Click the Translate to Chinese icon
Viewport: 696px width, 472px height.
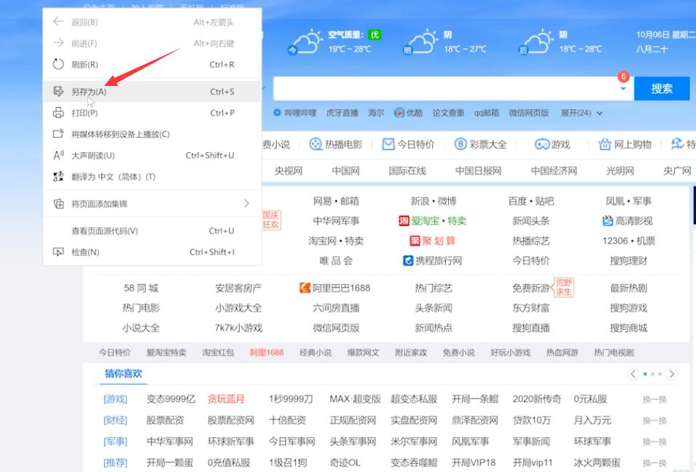coord(58,176)
